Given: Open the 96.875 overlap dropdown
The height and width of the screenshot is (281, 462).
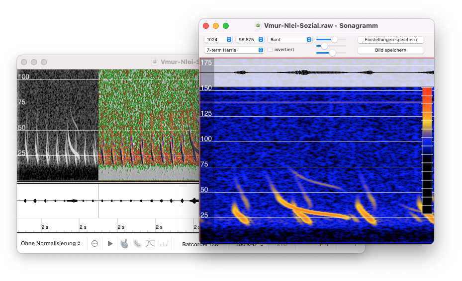Looking at the screenshot, I should (x=250, y=39).
